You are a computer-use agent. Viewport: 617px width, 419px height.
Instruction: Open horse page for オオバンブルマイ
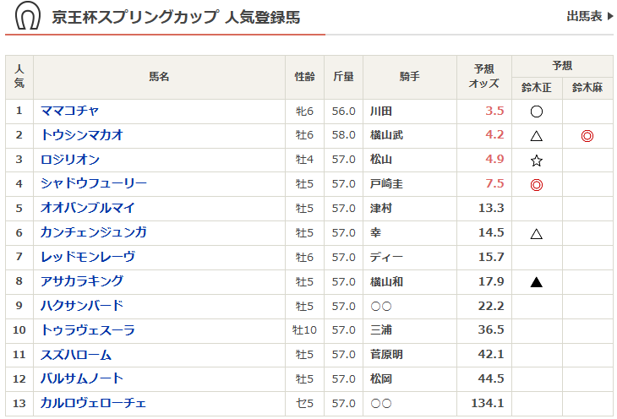(88, 208)
